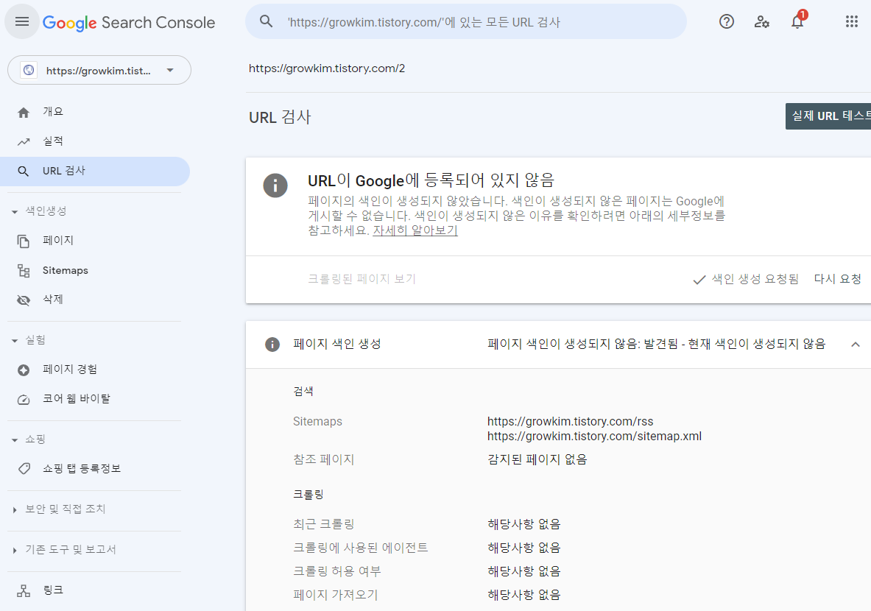Click the indexing status 발견됨 text
The width and height of the screenshot is (871, 611).
[657, 345]
